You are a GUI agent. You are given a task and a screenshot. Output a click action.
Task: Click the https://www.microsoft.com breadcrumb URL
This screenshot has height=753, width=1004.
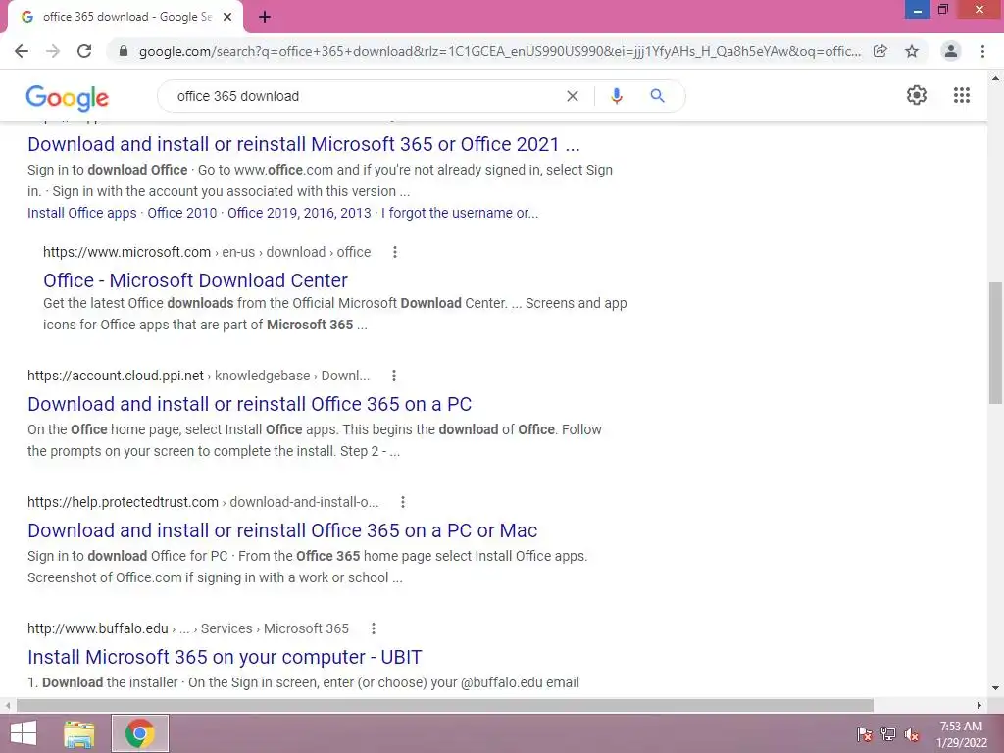tap(126, 252)
